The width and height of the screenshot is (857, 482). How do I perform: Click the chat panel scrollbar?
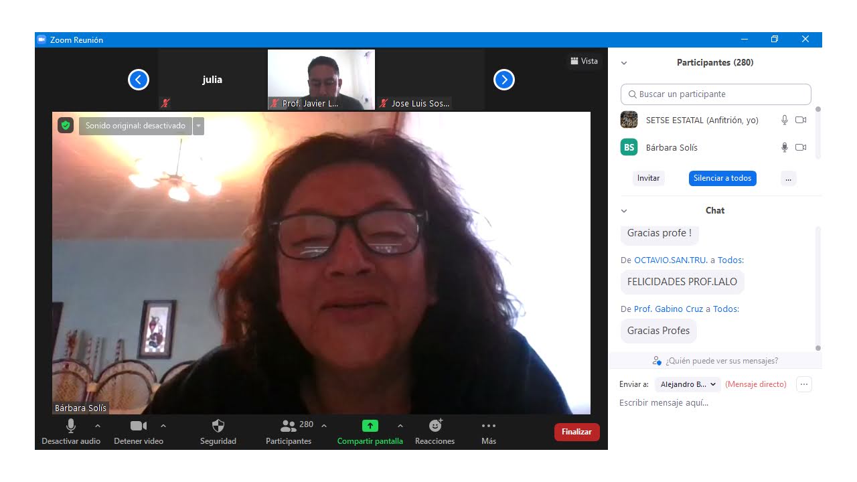pyautogui.click(x=818, y=288)
